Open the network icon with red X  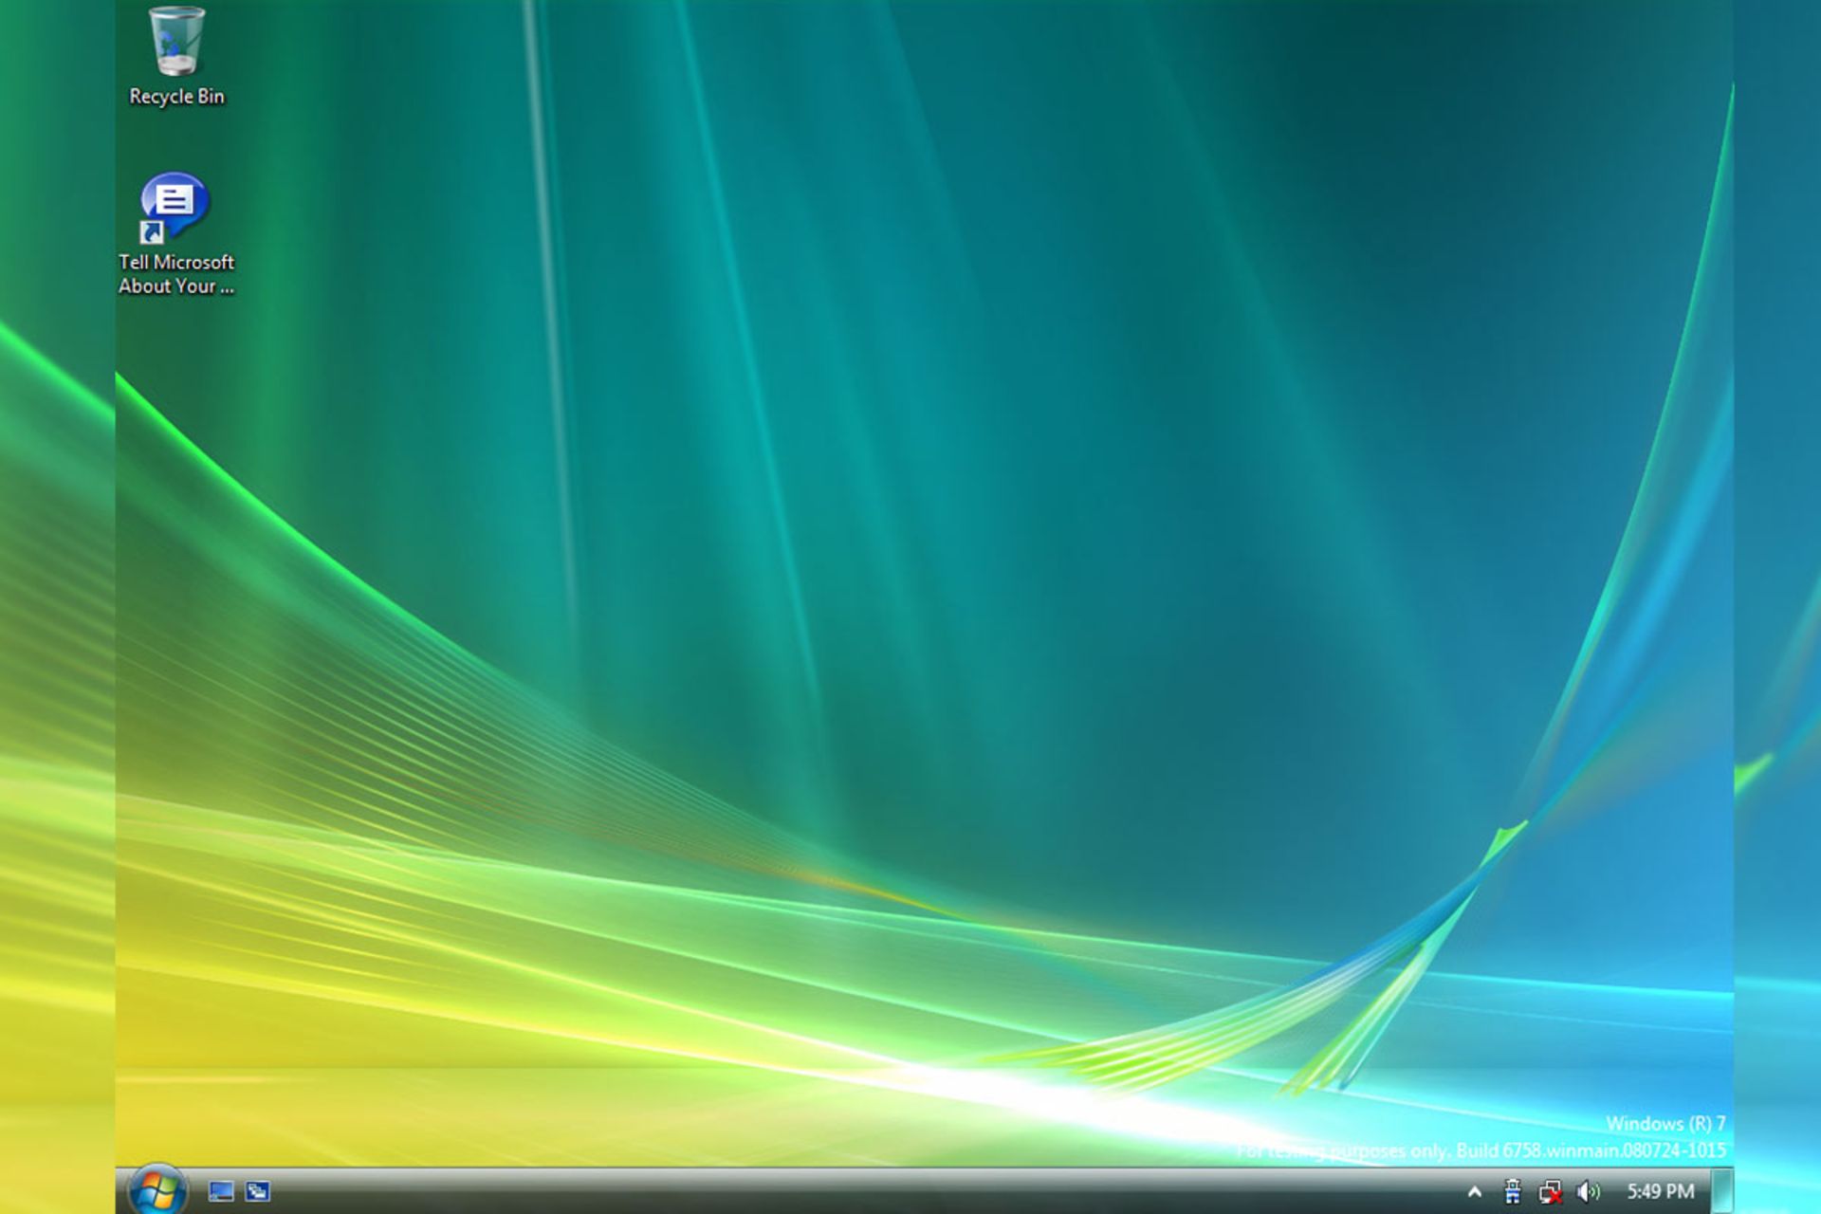coord(1551,1191)
